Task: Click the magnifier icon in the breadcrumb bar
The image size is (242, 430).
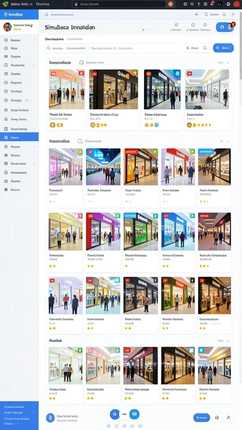Action: coord(206,14)
